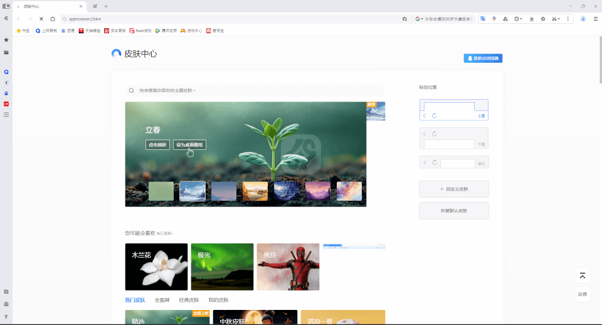Click the 自定义皮肤 custom skin button
Image resolution: width=602 pixels, height=325 pixels.
click(x=454, y=189)
